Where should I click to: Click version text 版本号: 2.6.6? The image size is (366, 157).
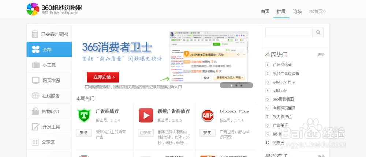coord(169,120)
